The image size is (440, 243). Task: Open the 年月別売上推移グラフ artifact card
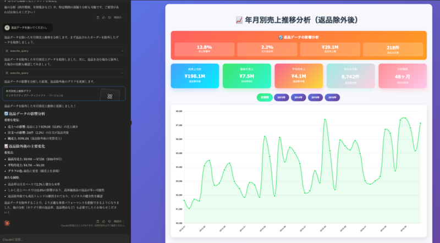click(x=64, y=93)
